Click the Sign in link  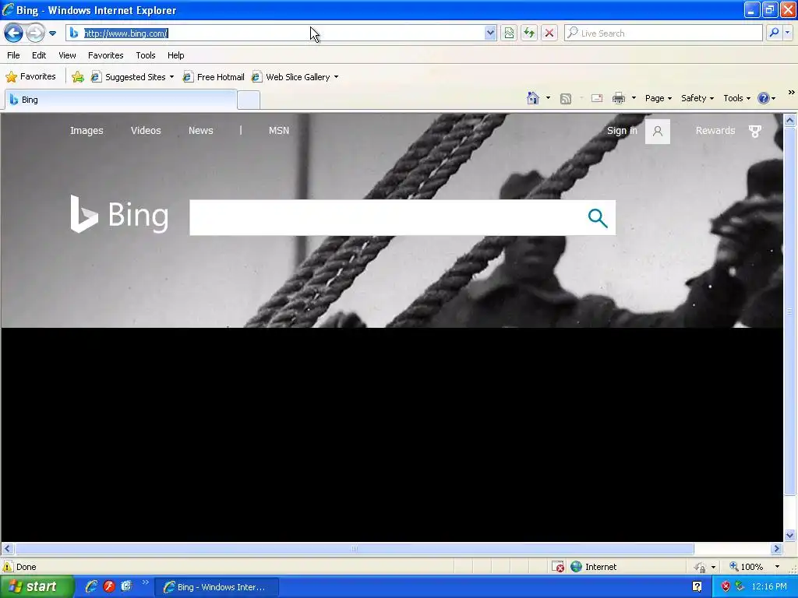coord(622,131)
